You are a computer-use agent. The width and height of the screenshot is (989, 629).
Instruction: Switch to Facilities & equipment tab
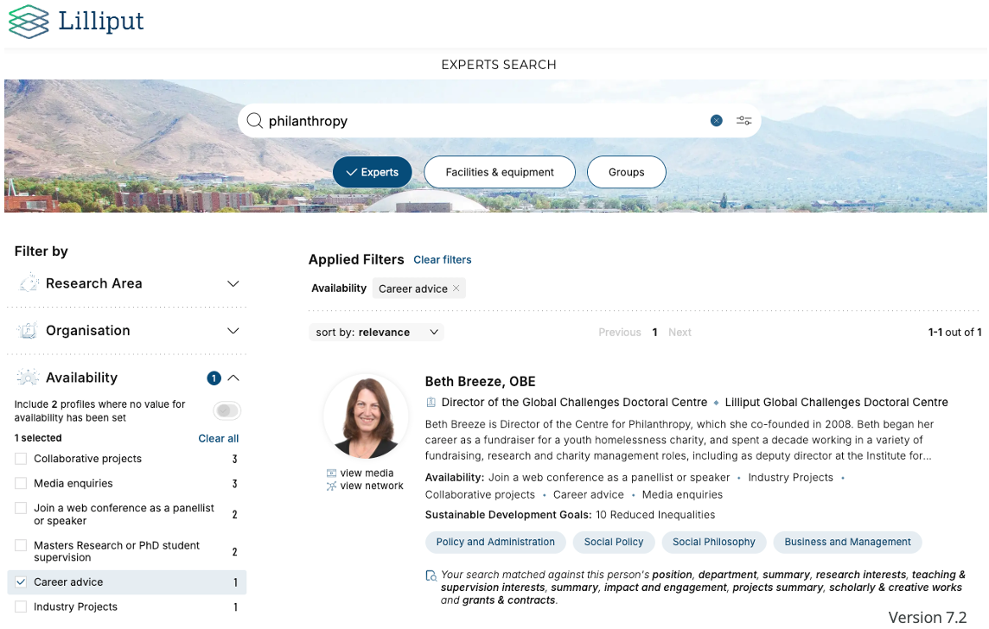pyautogui.click(x=500, y=172)
